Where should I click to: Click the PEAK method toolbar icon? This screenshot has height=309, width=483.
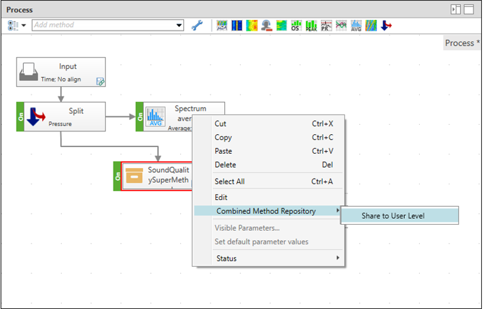coord(311,25)
